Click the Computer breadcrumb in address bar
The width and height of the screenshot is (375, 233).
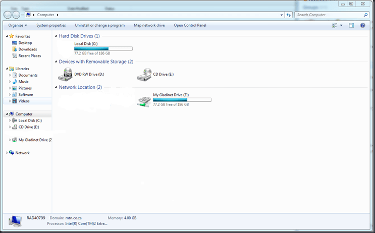45,15
